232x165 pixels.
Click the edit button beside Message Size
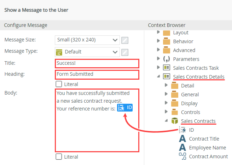click(125, 40)
